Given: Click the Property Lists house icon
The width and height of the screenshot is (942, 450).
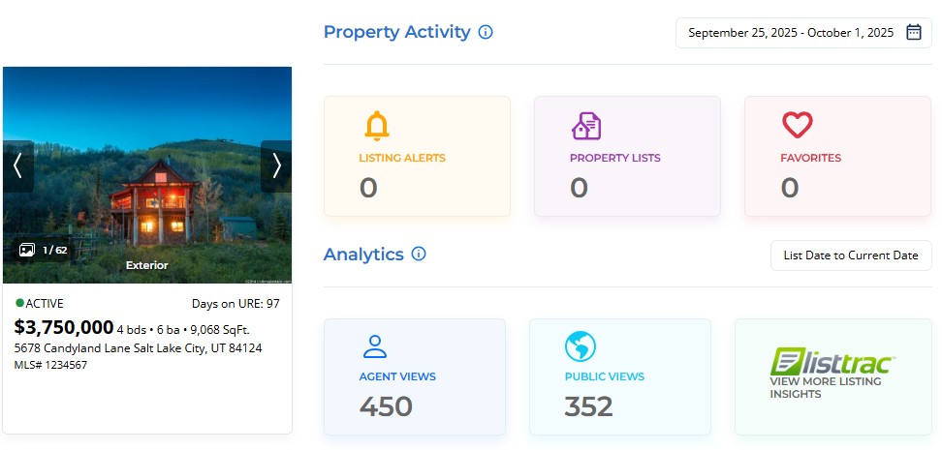Looking at the screenshot, I should (585, 126).
